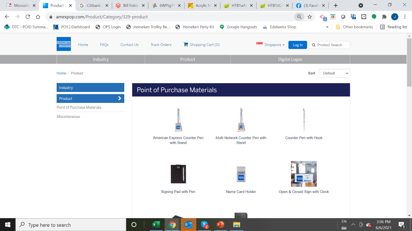
Task: Open Multi Network Counter Pen thumbnail
Action: pos(241,120)
